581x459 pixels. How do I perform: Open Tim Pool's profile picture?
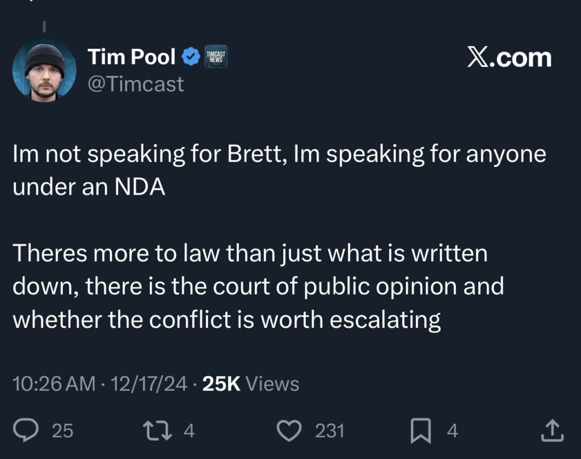[x=44, y=70]
